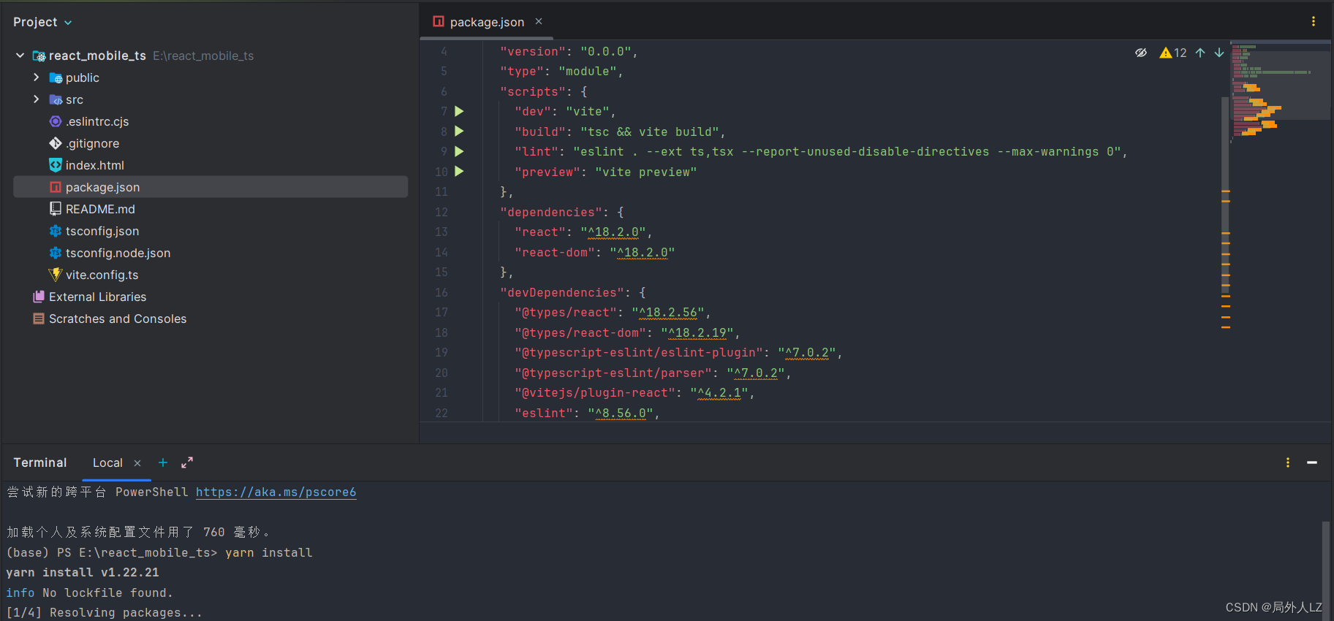Open terminal options three-dot menu
1334x621 pixels.
pyautogui.click(x=1288, y=462)
